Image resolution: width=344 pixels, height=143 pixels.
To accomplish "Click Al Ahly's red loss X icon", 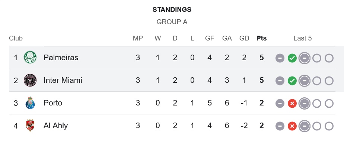I will (x=292, y=126).
